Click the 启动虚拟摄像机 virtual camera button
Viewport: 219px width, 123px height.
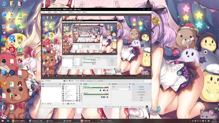[x=141, y=92]
